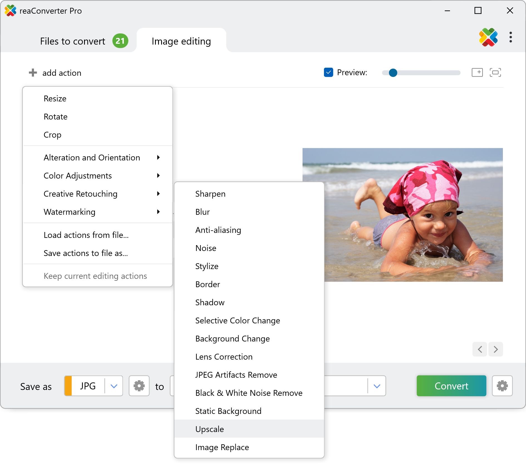
Task: Select Upscale from the retouching submenu
Action: tap(210, 429)
